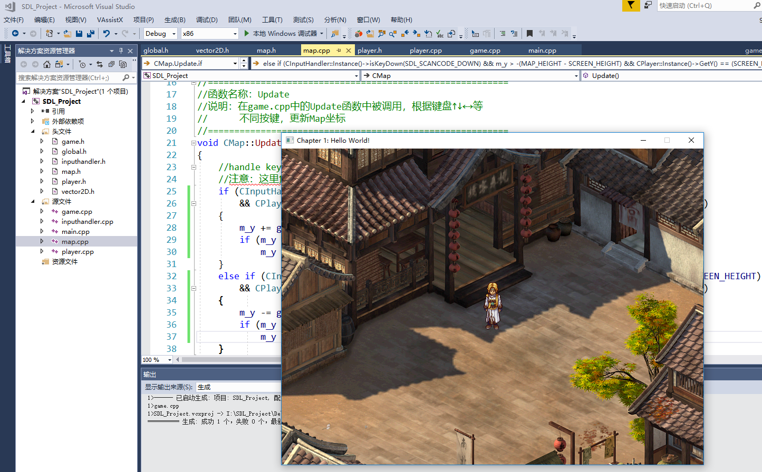Screen dimensions: 762x472
Task: Click the editor horizontal scrollbar left arrow
Action: (x=178, y=360)
